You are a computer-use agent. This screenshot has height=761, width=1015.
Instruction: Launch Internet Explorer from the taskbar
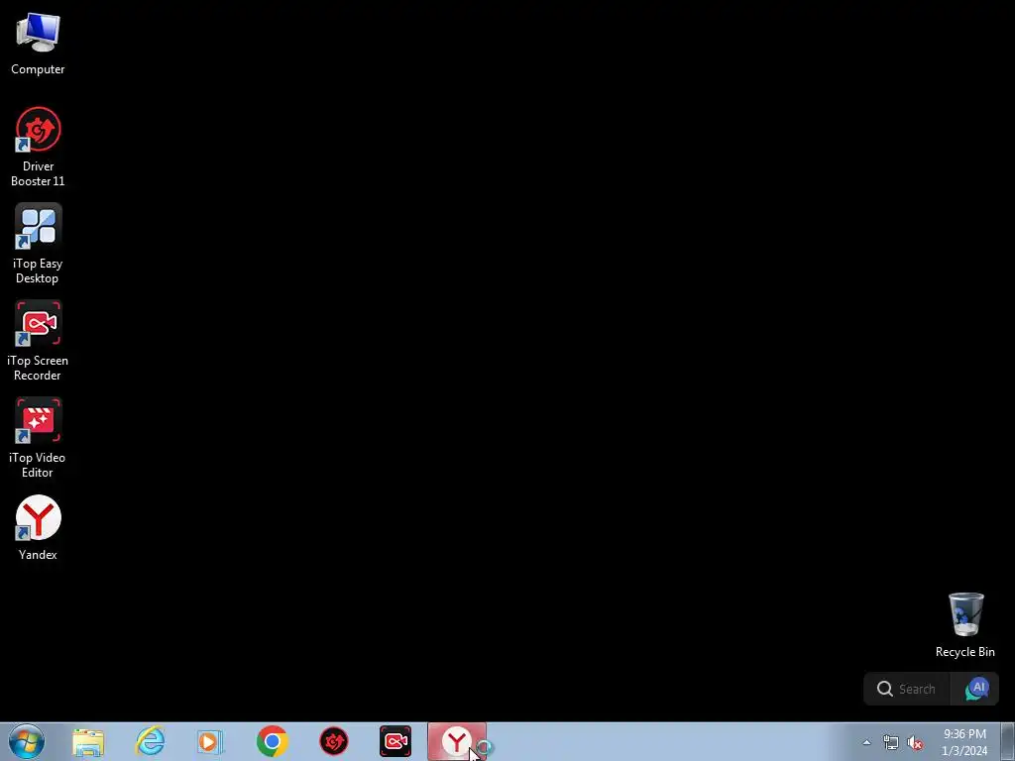(x=150, y=741)
